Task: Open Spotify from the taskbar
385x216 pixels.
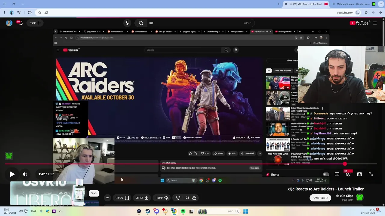Action: [x=183, y=211]
